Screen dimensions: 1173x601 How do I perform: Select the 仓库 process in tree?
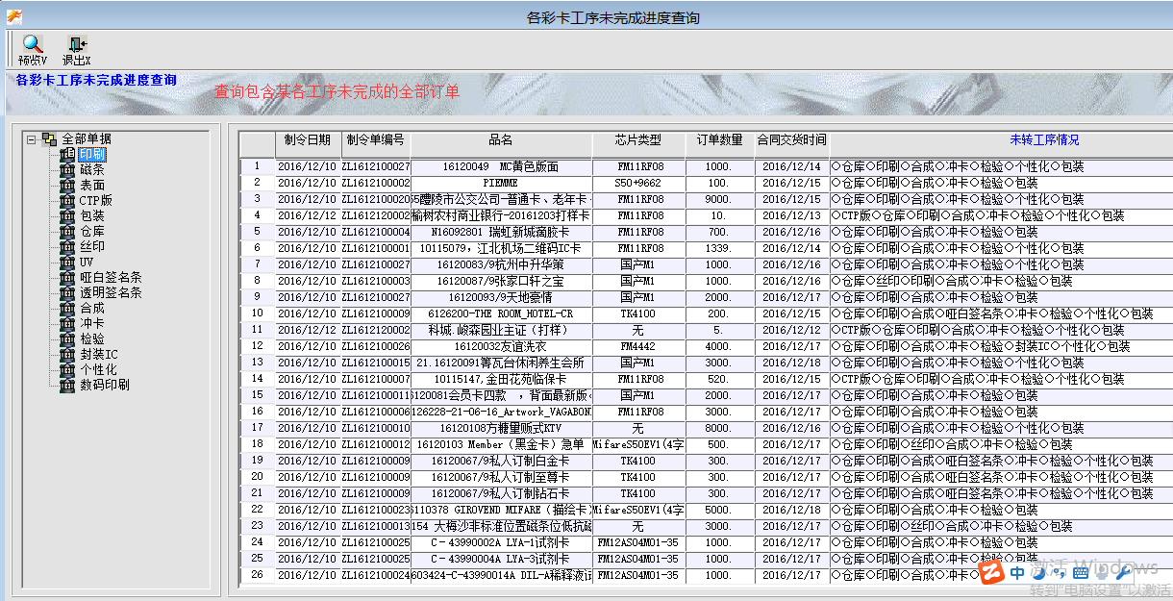pos(92,232)
